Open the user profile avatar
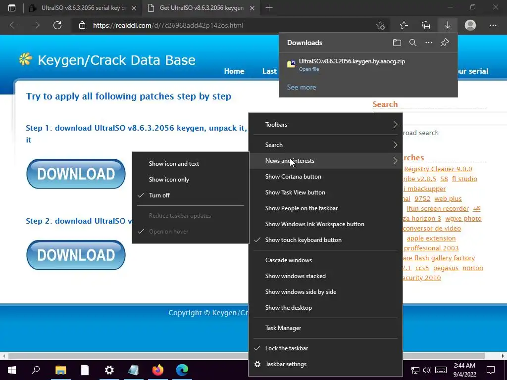This screenshot has width=507, height=380. tap(470, 25)
